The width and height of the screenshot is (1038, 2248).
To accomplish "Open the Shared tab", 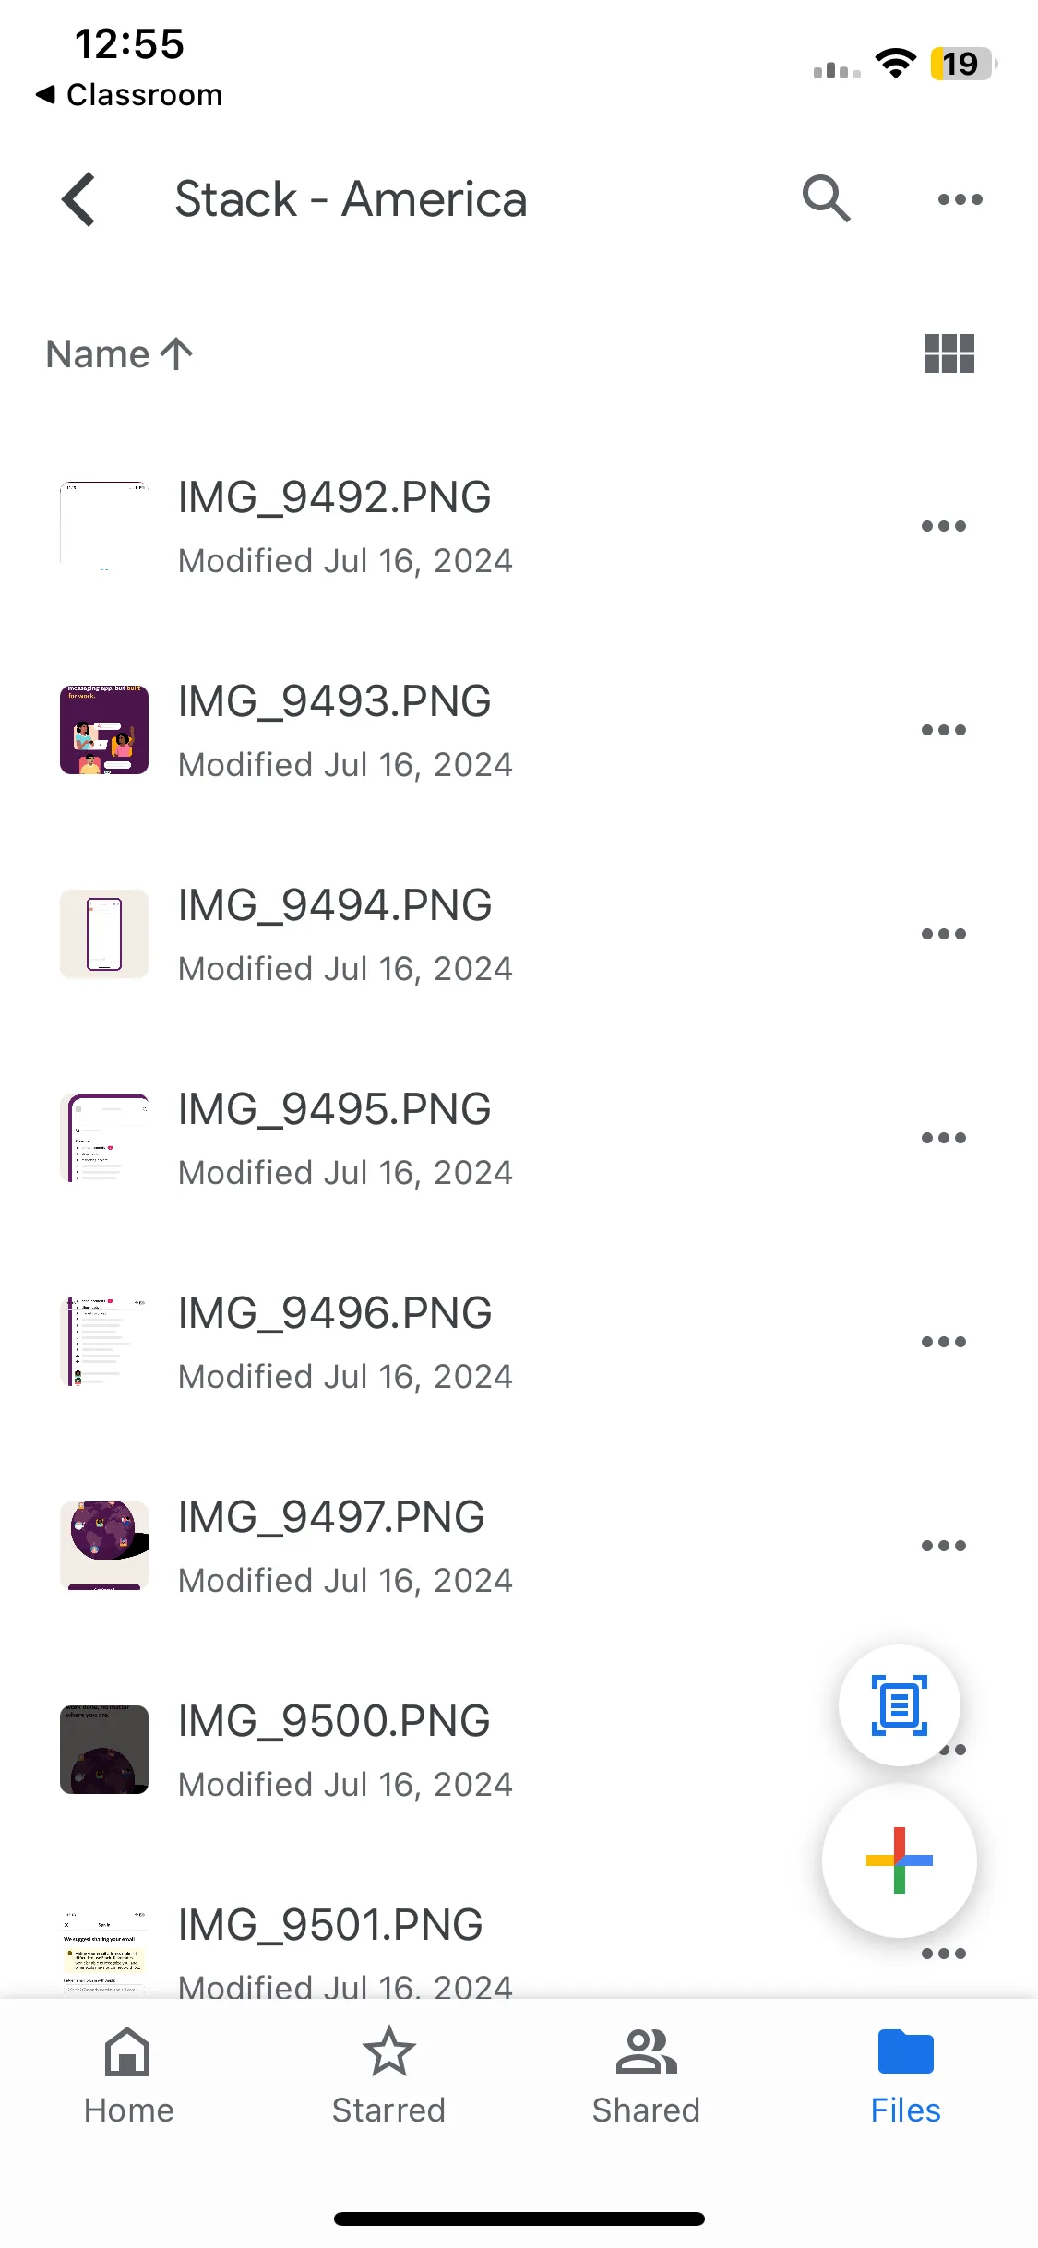I will pos(646,2076).
